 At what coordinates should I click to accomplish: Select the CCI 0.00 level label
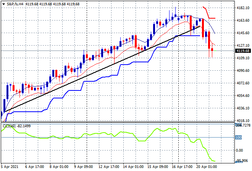point(239,150)
